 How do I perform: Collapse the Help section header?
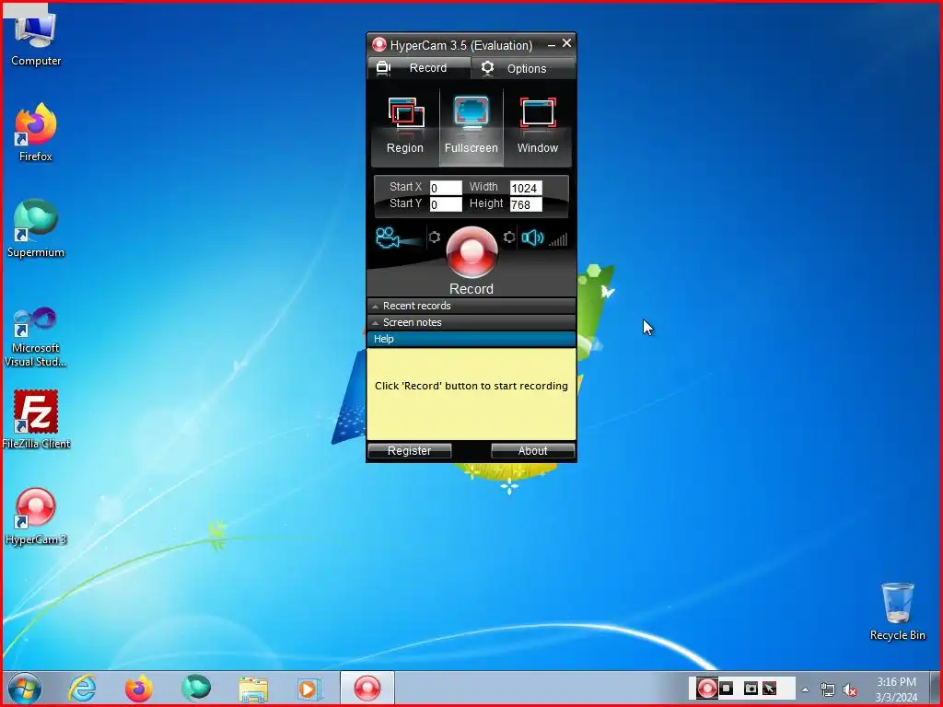coord(471,339)
